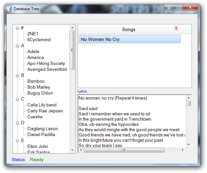Screen dimensions: 207x173
Task: Select artist Dagtang Lason
Action: [x=43, y=129]
